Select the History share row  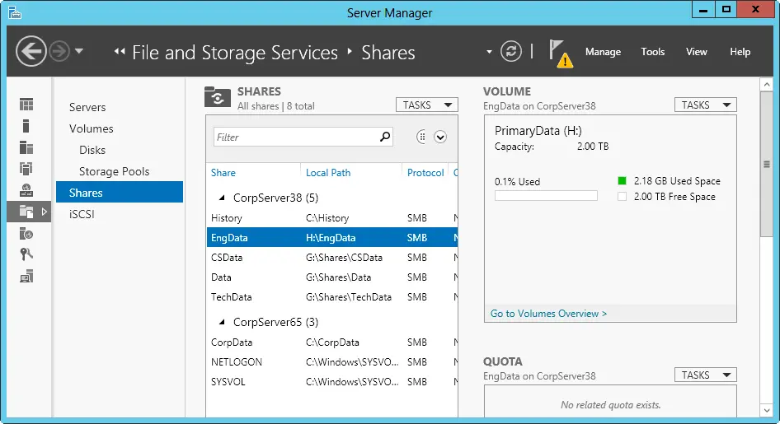pyautogui.click(x=332, y=218)
